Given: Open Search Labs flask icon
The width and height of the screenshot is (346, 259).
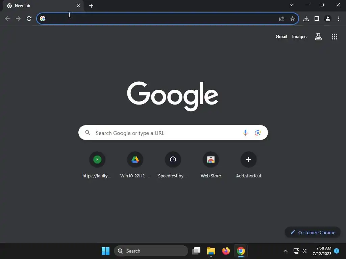Looking at the screenshot, I should 318,37.
